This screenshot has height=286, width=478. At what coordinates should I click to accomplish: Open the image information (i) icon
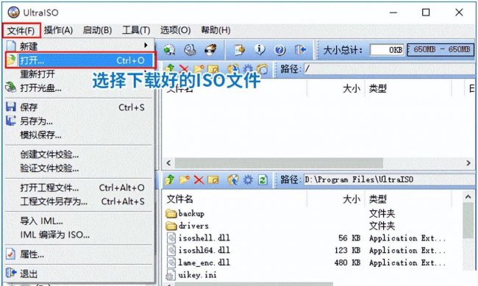[260, 49]
